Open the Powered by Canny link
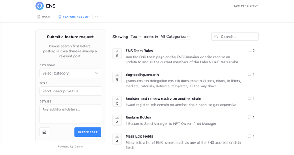Viewport: 294px width, 155px height. pyautogui.click(x=70, y=146)
